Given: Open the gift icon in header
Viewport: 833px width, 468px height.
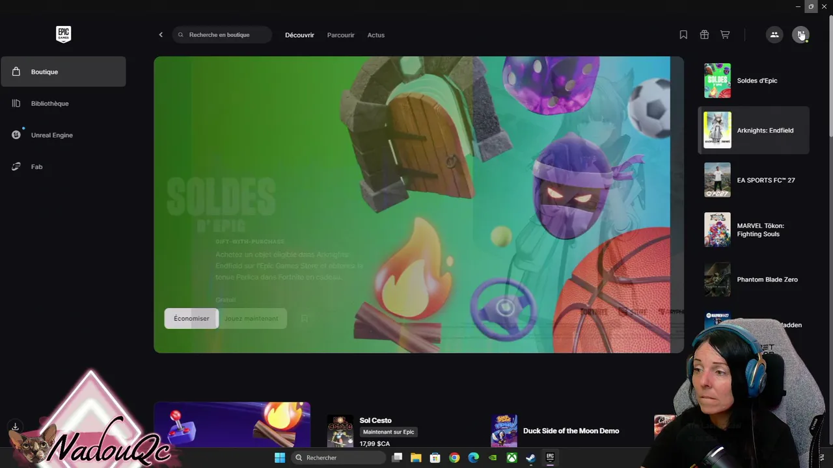Looking at the screenshot, I should tap(704, 35).
